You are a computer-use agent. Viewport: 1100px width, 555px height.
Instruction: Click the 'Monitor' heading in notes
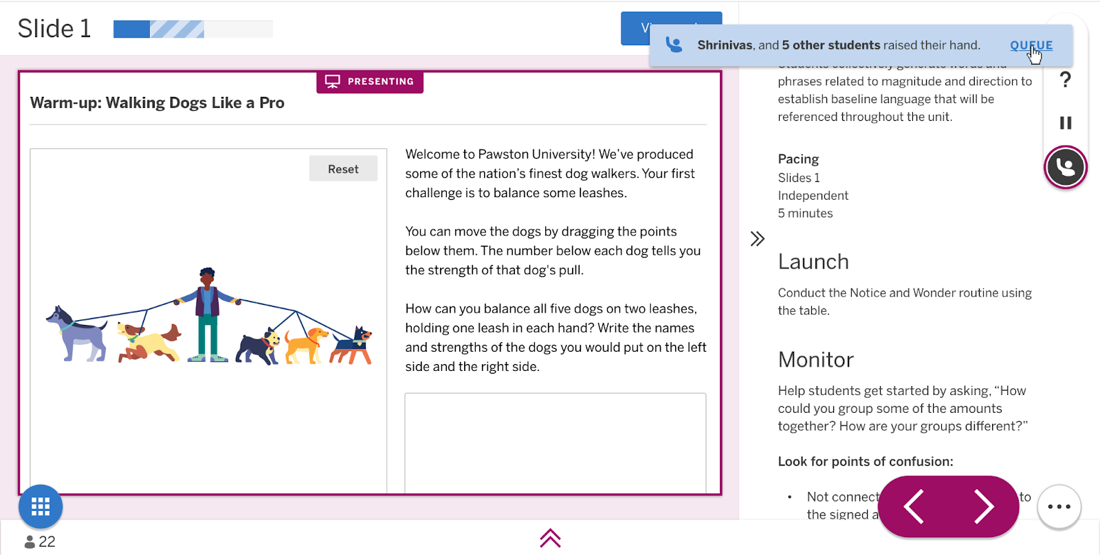coord(816,359)
